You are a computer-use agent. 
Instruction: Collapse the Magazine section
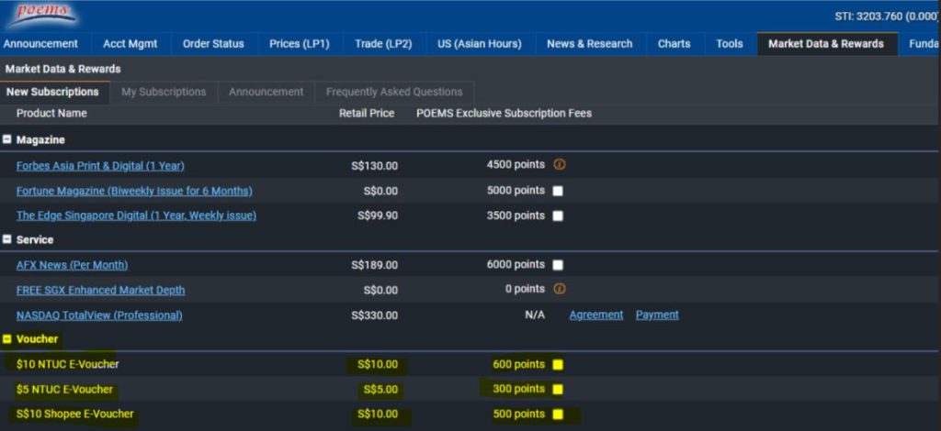point(7,140)
